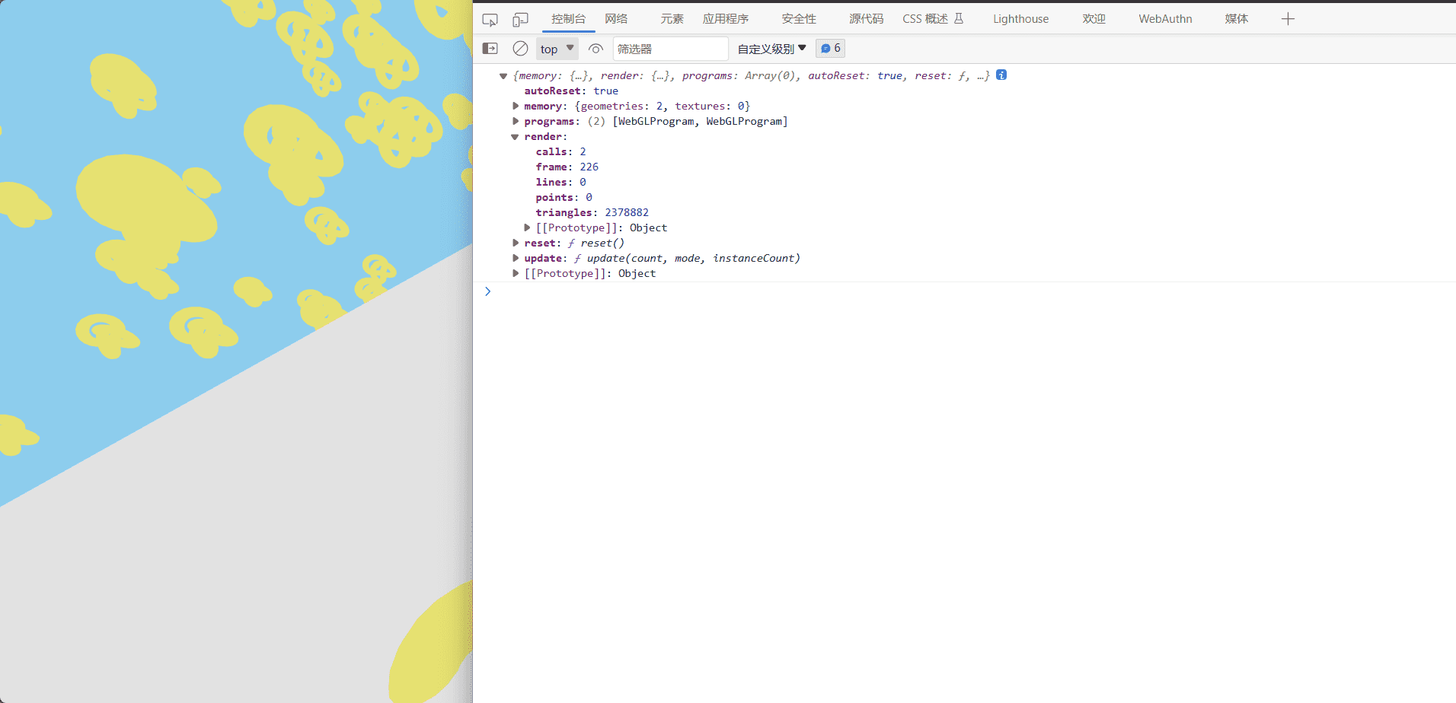The height and width of the screenshot is (703, 1456).
Task: Switch to the 源代码 tab
Action: 867,19
